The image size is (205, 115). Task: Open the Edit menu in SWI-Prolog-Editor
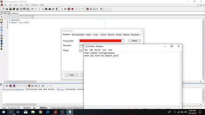(x=10, y=5)
